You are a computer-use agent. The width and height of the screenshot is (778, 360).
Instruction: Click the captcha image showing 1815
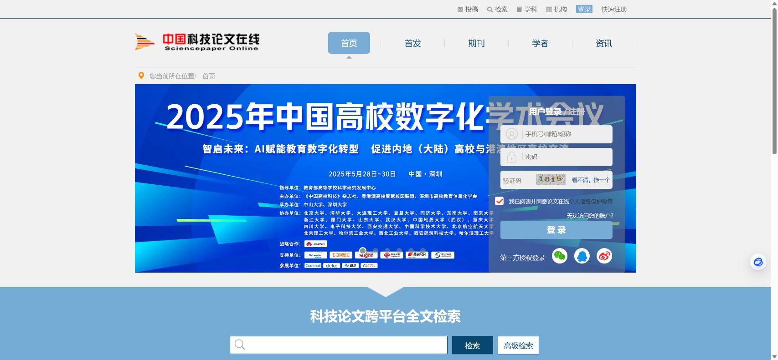tap(551, 179)
